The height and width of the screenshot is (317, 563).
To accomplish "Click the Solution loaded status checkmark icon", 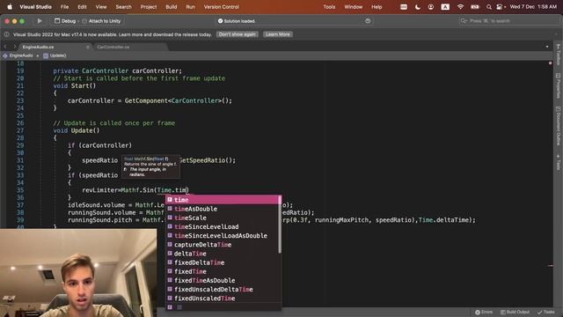I will tap(221, 21).
